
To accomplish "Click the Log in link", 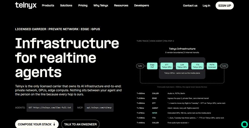I will (206, 6).
